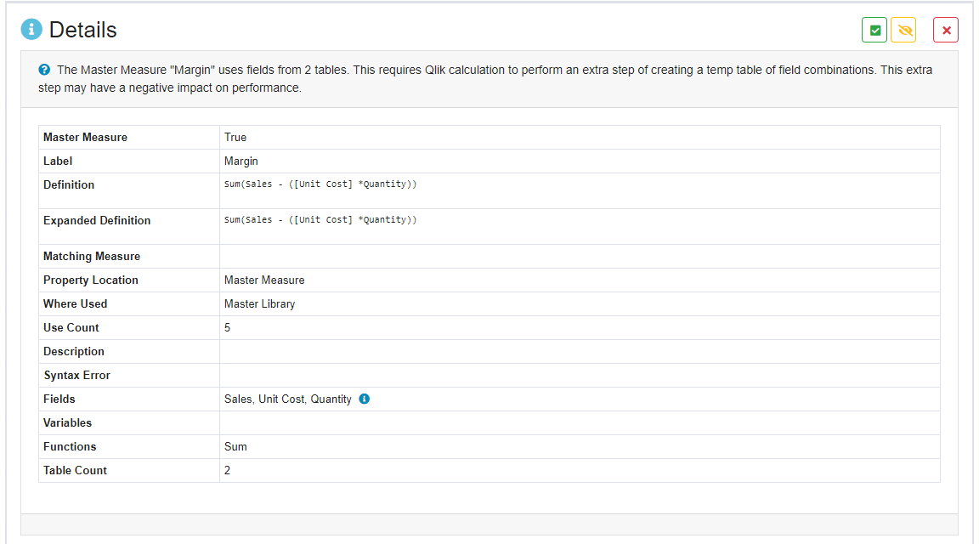This screenshot has width=979, height=544.
Task: Toggle the yellow hide eye-slash button
Action: click(x=903, y=31)
